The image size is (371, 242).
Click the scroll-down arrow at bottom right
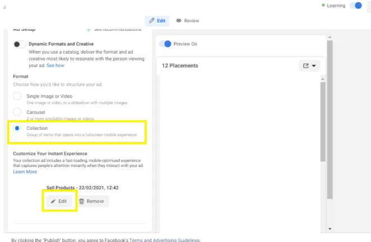pos(330,229)
